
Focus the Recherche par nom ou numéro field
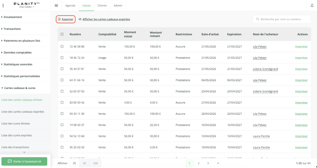[282, 19]
